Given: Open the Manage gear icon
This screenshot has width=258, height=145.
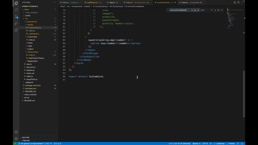Looking at the screenshot, I should [16, 139].
